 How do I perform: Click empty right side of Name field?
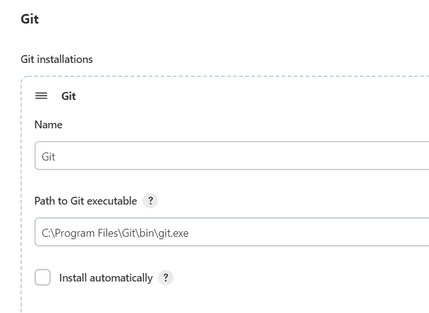pyautogui.click(x=332, y=156)
